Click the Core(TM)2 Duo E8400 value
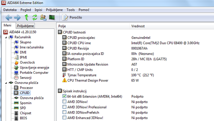 click(165, 43)
